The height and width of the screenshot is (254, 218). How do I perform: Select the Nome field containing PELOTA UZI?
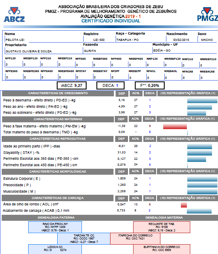(44, 40)
